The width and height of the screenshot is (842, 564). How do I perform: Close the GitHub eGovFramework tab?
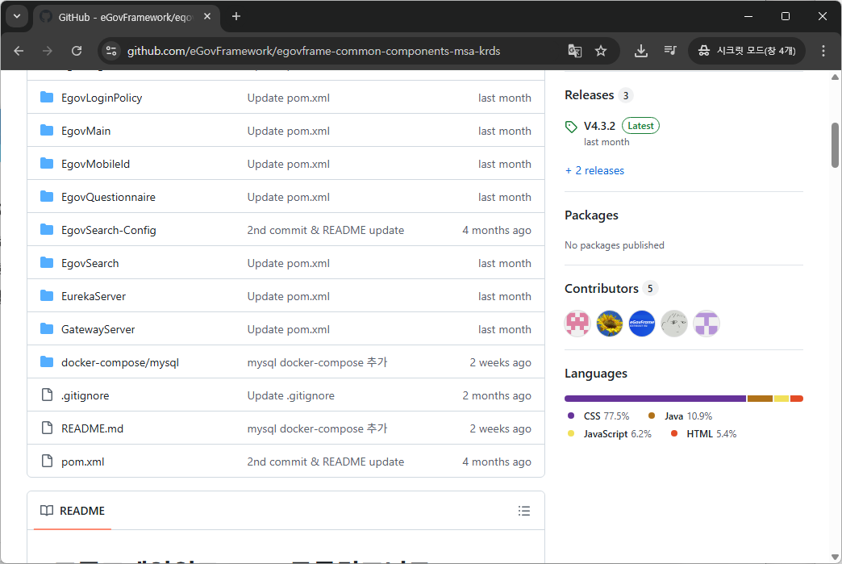click(207, 17)
